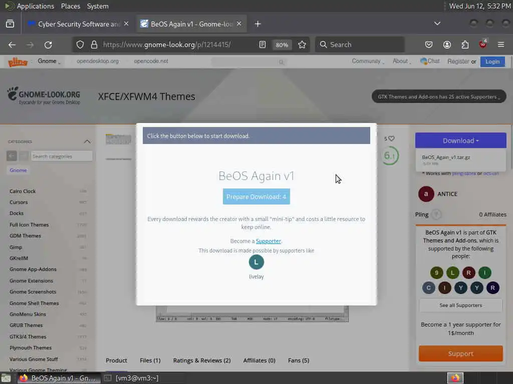Open the extensions puzzle icon

(465, 44)
